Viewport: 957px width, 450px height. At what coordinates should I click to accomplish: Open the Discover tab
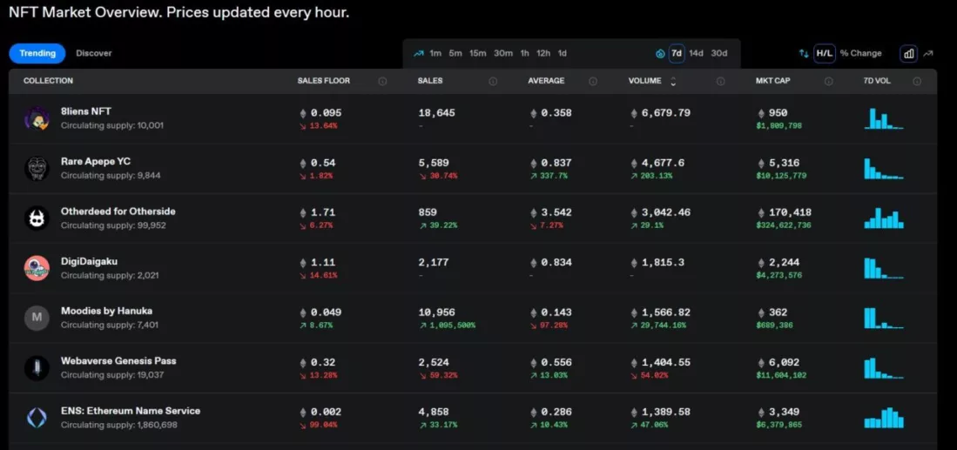(94, 53)
